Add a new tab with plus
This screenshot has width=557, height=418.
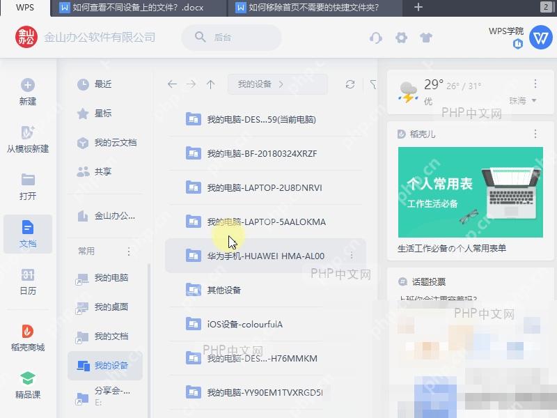pyautogui.click(x=418, y=7)
